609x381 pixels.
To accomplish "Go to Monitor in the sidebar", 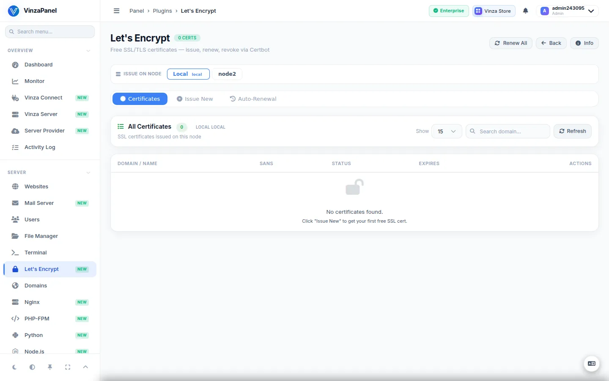I will [50, 81].
